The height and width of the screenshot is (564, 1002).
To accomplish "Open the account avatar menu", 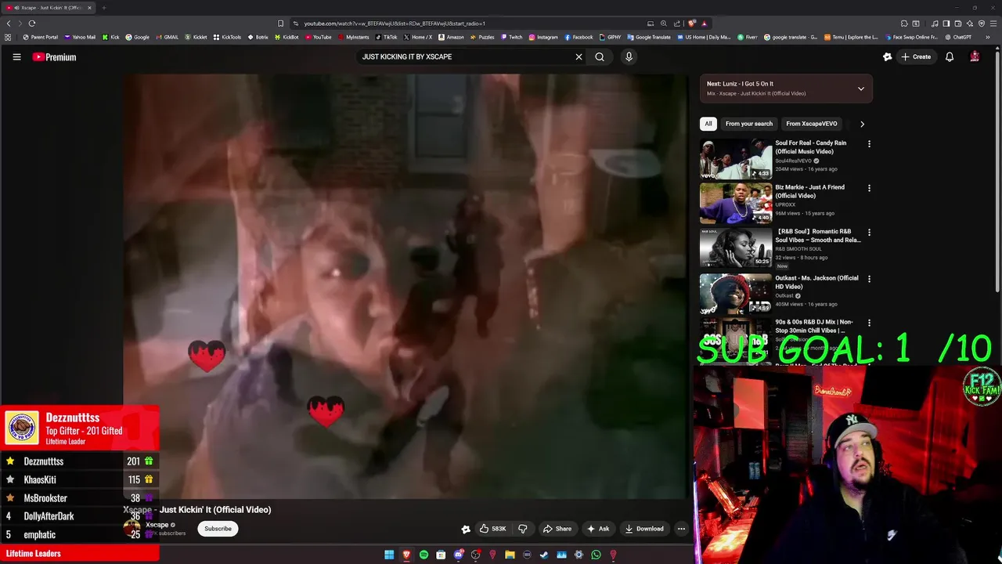I will [975, 56].
